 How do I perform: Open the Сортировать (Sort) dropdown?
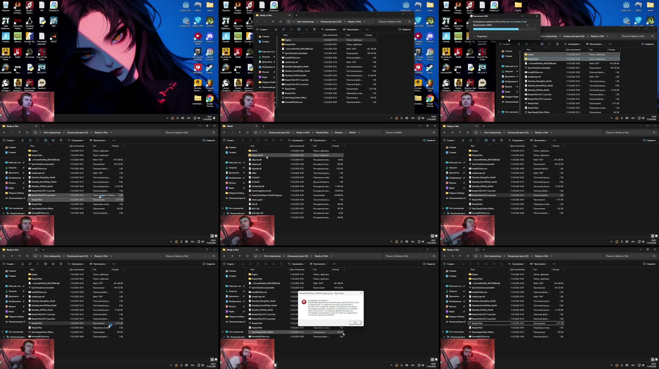click(x=330, y=30)
